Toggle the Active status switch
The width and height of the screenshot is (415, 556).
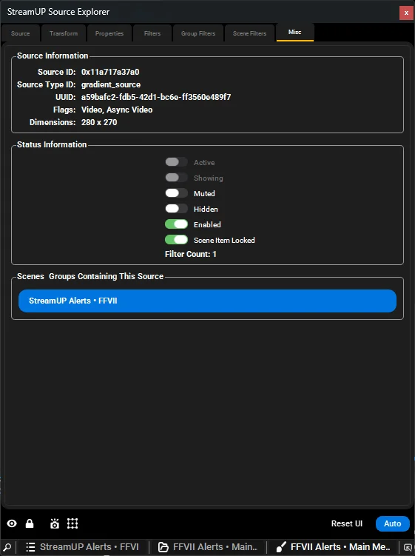point(176,162)
